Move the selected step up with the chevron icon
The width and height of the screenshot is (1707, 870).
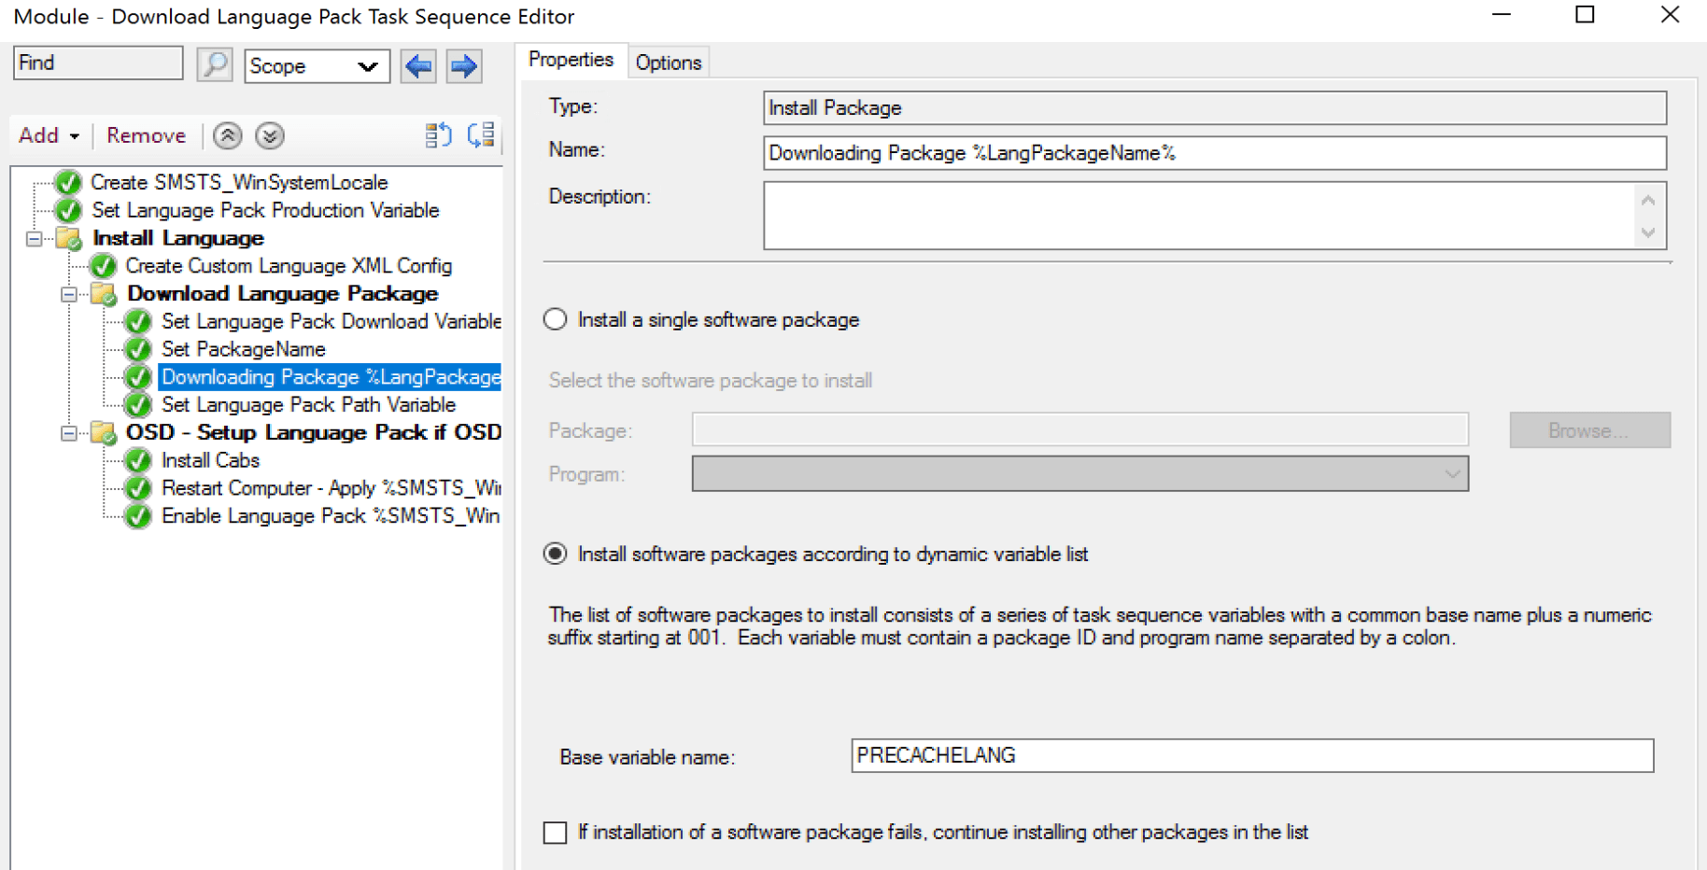(x=227, y=135)
